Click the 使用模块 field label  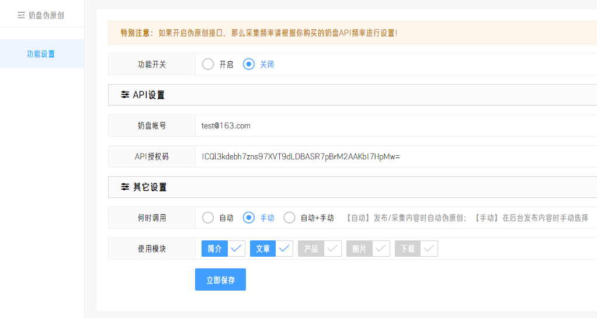pyautogui.click(x=152, y=249)
